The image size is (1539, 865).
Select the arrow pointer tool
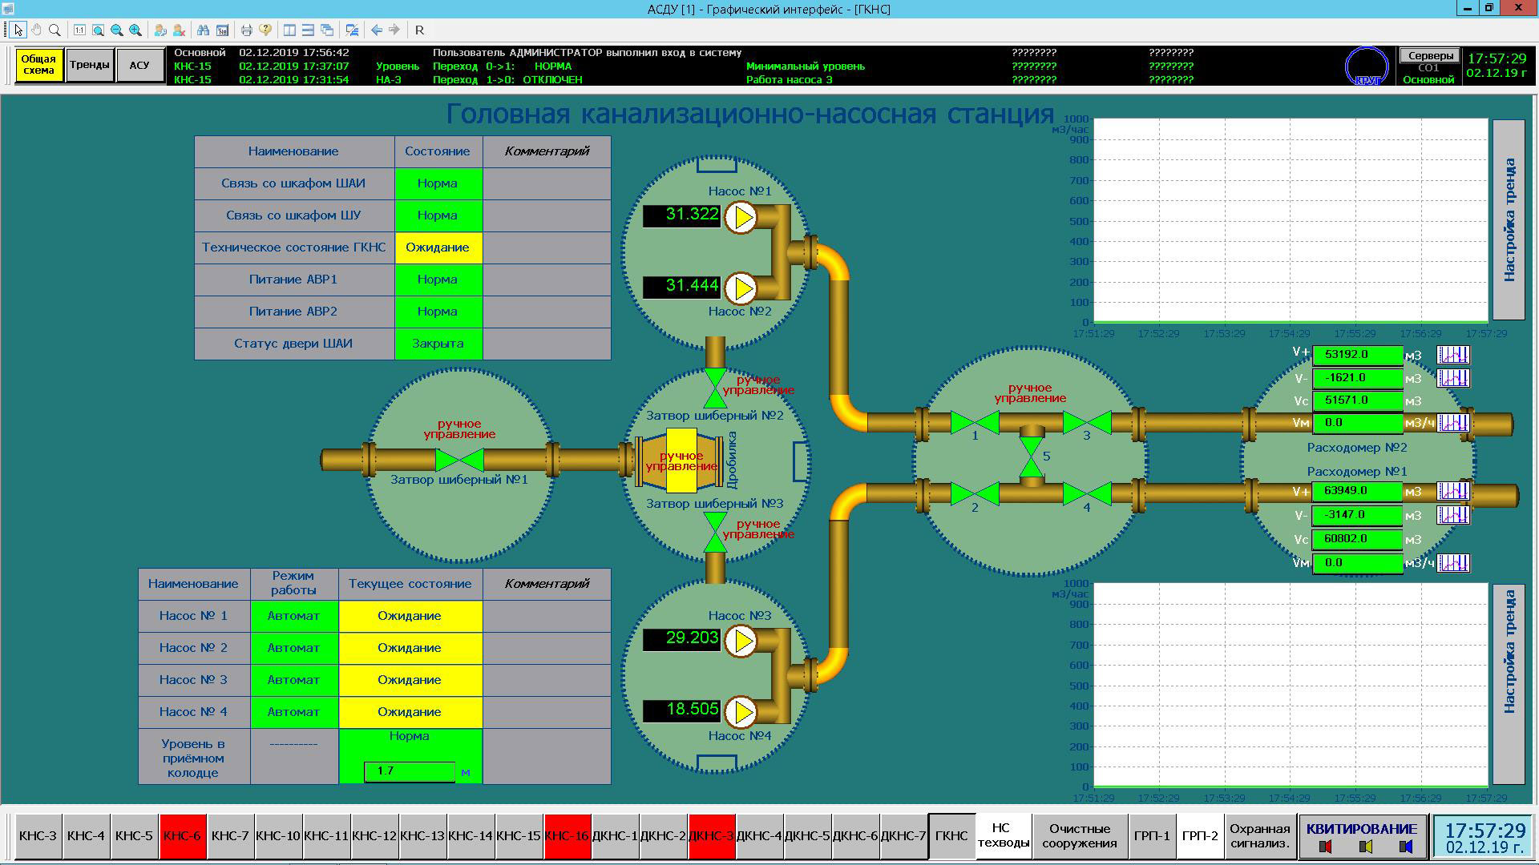coord(18,30)
